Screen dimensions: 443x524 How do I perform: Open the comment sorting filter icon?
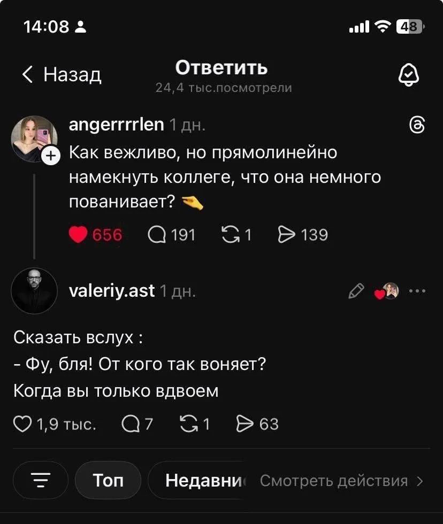40,480
